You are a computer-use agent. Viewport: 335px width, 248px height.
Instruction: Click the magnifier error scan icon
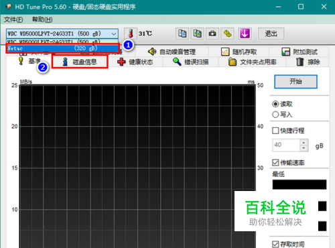point(177,62)
